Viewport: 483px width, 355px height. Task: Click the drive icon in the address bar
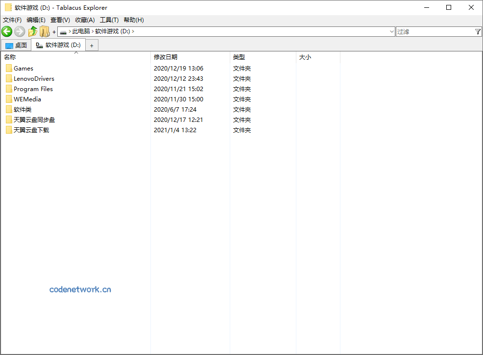[x=64, y=31]
